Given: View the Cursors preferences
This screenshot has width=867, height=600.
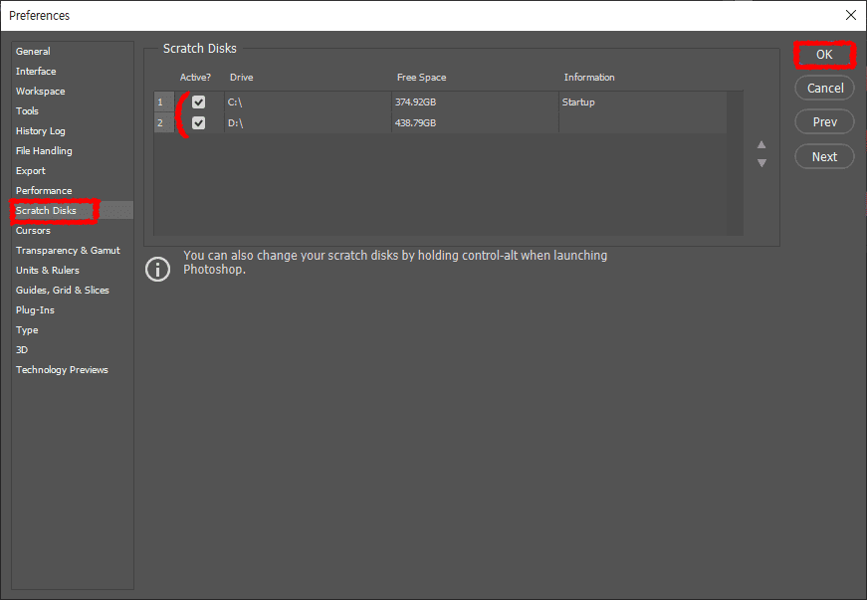Looking at the screenshot, I should tap(33, 230).
